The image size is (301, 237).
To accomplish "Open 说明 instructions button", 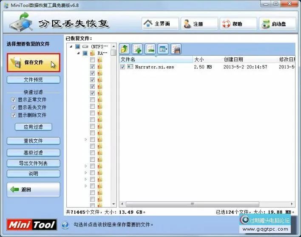I will 34,174.
